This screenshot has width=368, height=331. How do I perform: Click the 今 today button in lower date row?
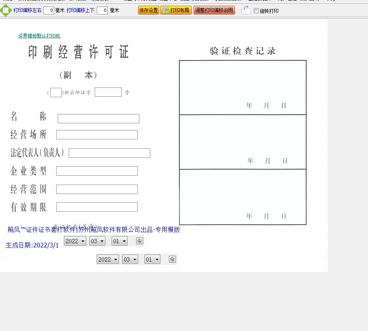coord(172,259)
